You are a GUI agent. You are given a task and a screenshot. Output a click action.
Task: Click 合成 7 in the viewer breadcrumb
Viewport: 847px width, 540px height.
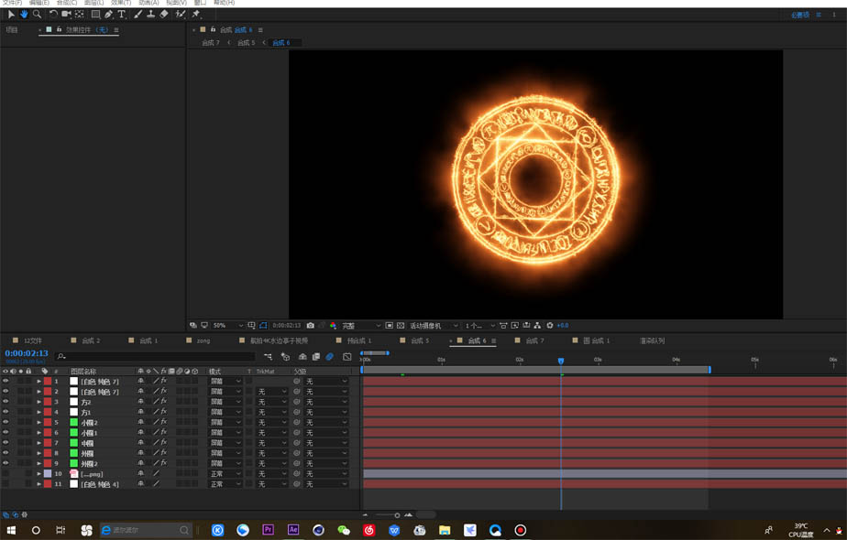click(211, 43)
